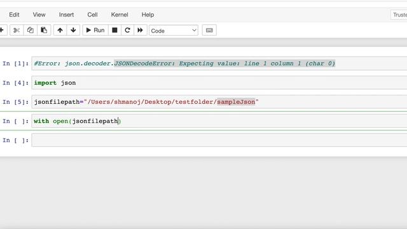Viewport: 407px width, 229px height.
Task: Click the In [5]: prompt label
Action: pyautogui.click(x=15, y=102)
